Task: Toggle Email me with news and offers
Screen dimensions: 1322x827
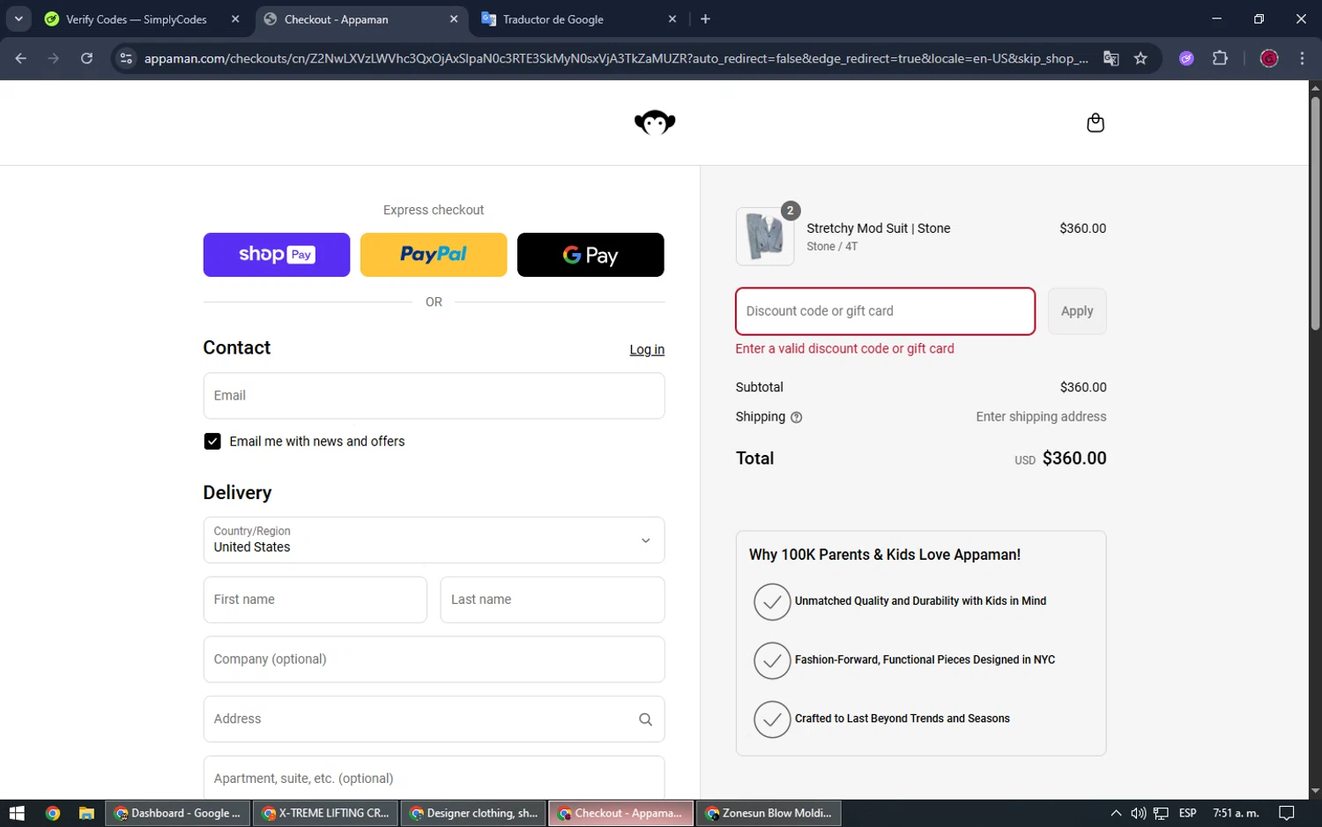Action: pos(212,442)
